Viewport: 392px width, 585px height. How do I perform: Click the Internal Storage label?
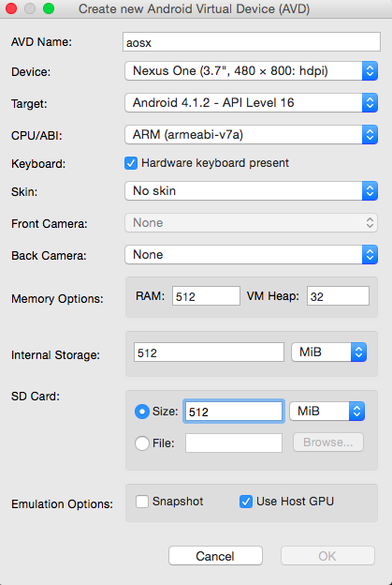[x=55, y=354]
